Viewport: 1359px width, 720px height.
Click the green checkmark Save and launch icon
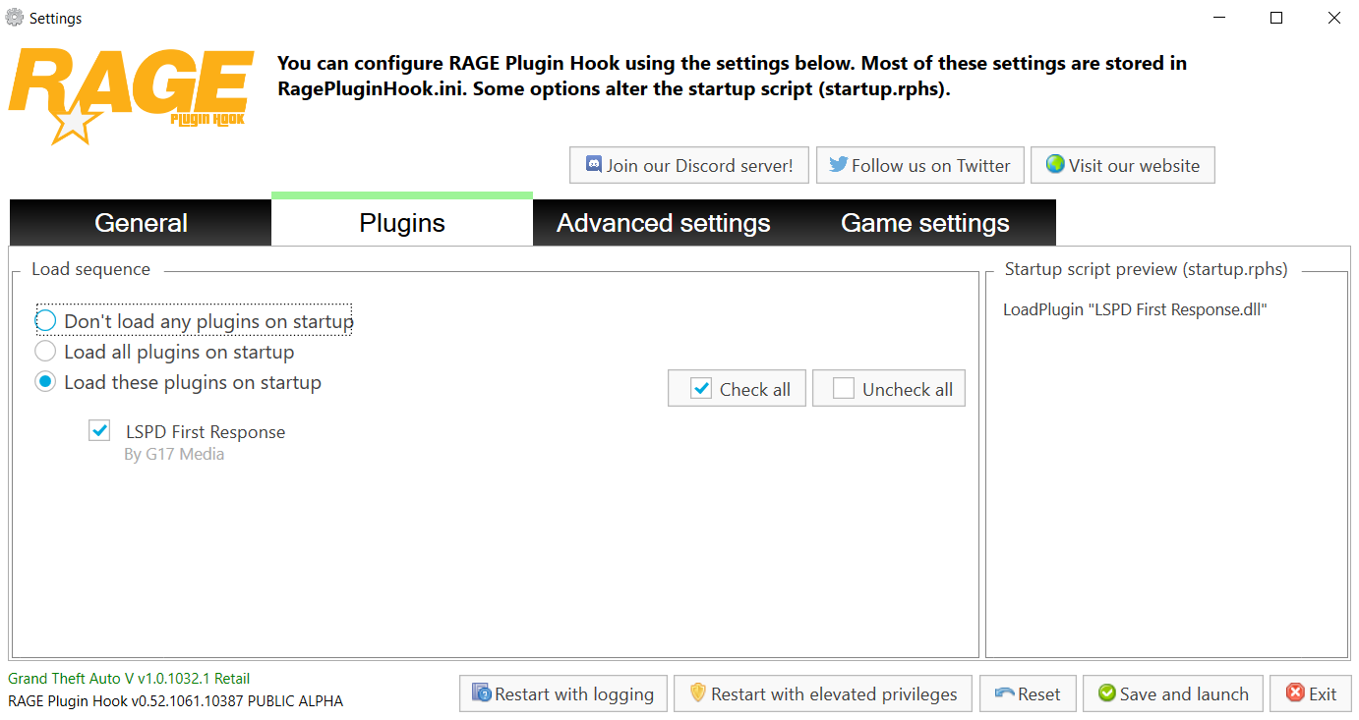(x=1106, y=693)
